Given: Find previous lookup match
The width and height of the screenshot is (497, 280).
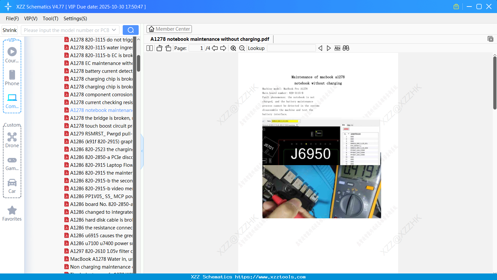Looking at the screenshot, I should (x=320, y=48).
